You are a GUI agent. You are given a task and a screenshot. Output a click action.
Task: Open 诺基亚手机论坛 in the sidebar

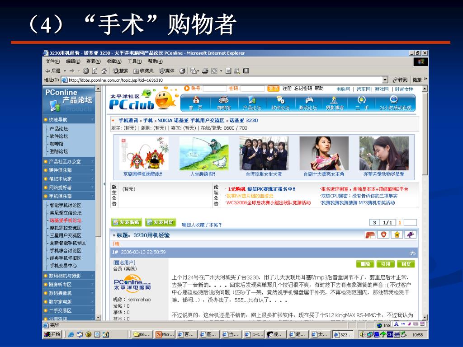[x=65, y=220]
